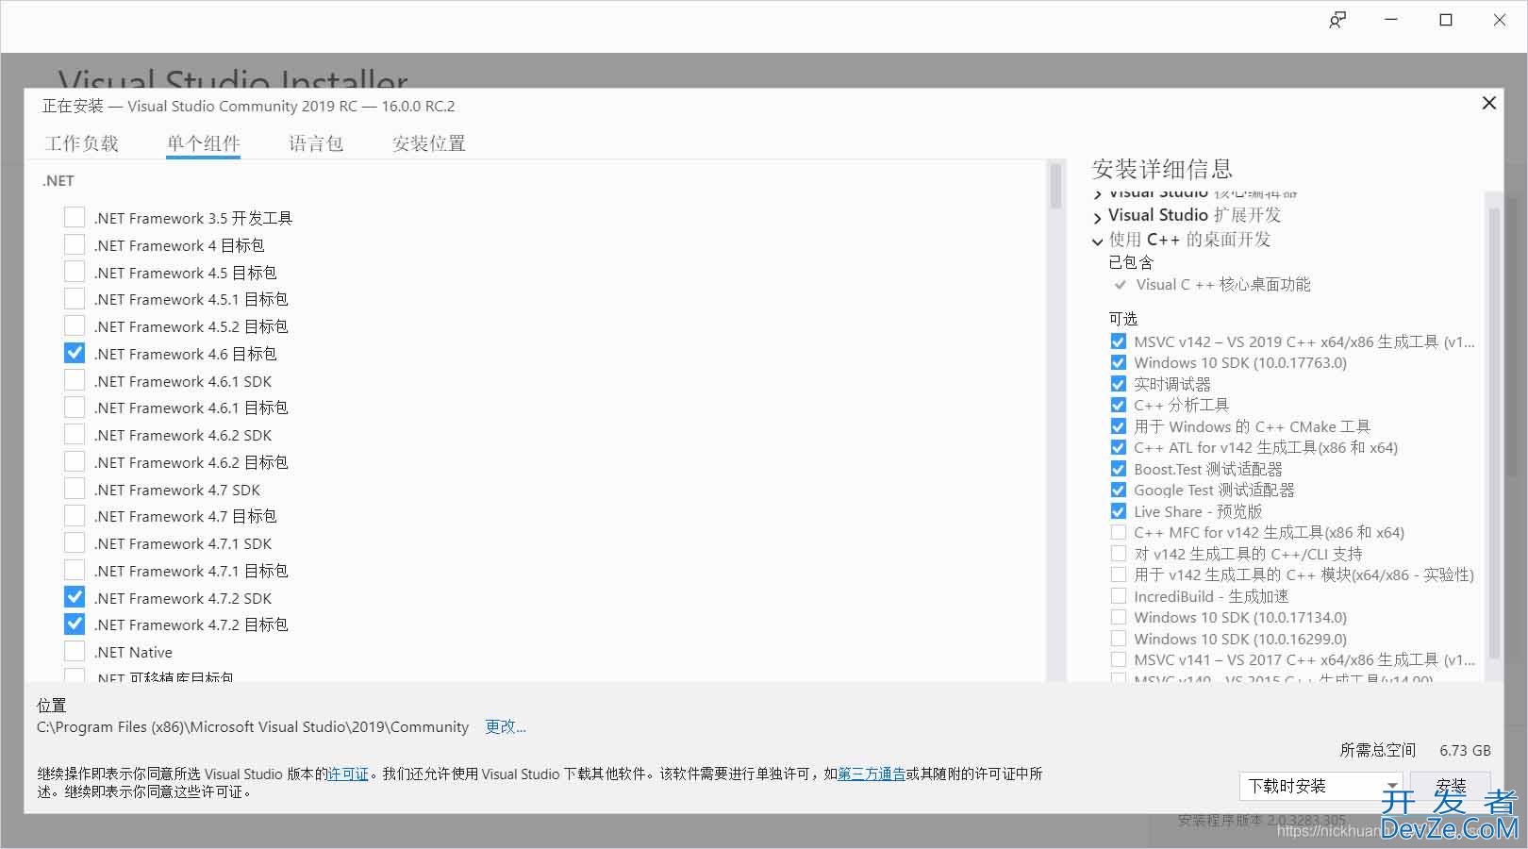1528x849 pixels.
Task: Close the installation dialog with the X
Action: (x=1489, y=103)
